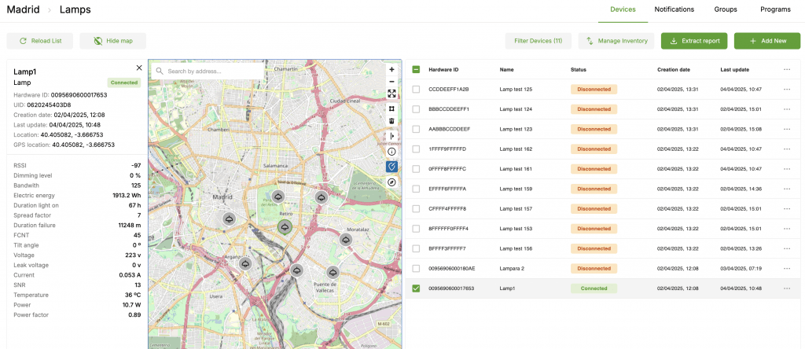Click the Status column header

tap(578, 70)
